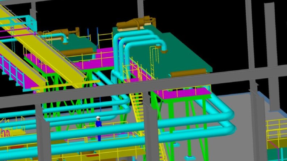Viewport: 287px width, 161px height.
Task: Select the long horizontal grey beam across the middle
Action: [x=143, y=87]
